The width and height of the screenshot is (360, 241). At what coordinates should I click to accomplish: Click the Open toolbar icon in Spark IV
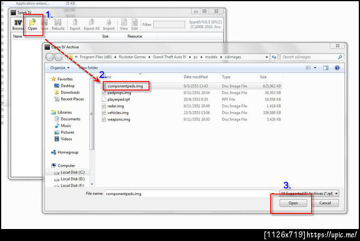[x=32, y=25]
